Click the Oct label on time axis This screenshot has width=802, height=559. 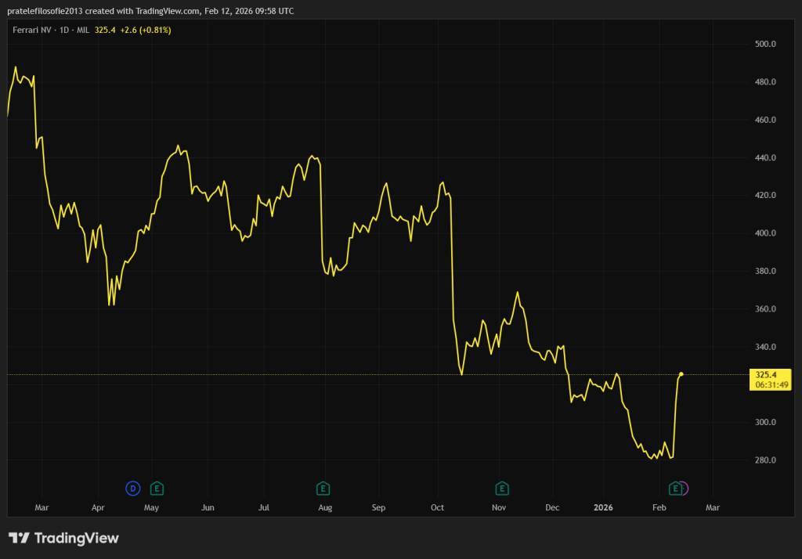tap(437, 507)
